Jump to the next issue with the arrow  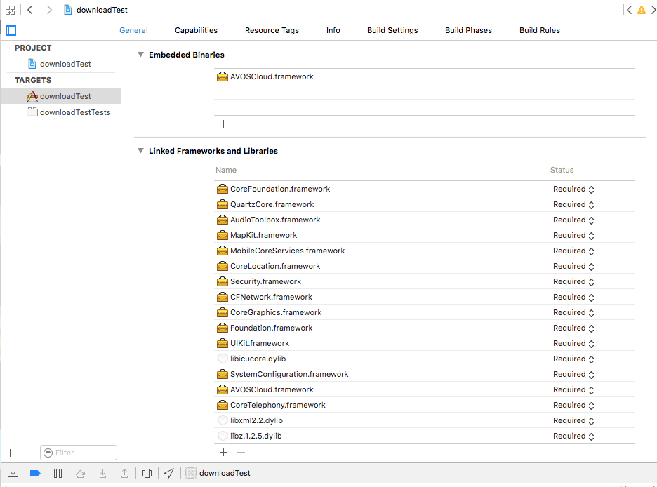tap(653, 10)
